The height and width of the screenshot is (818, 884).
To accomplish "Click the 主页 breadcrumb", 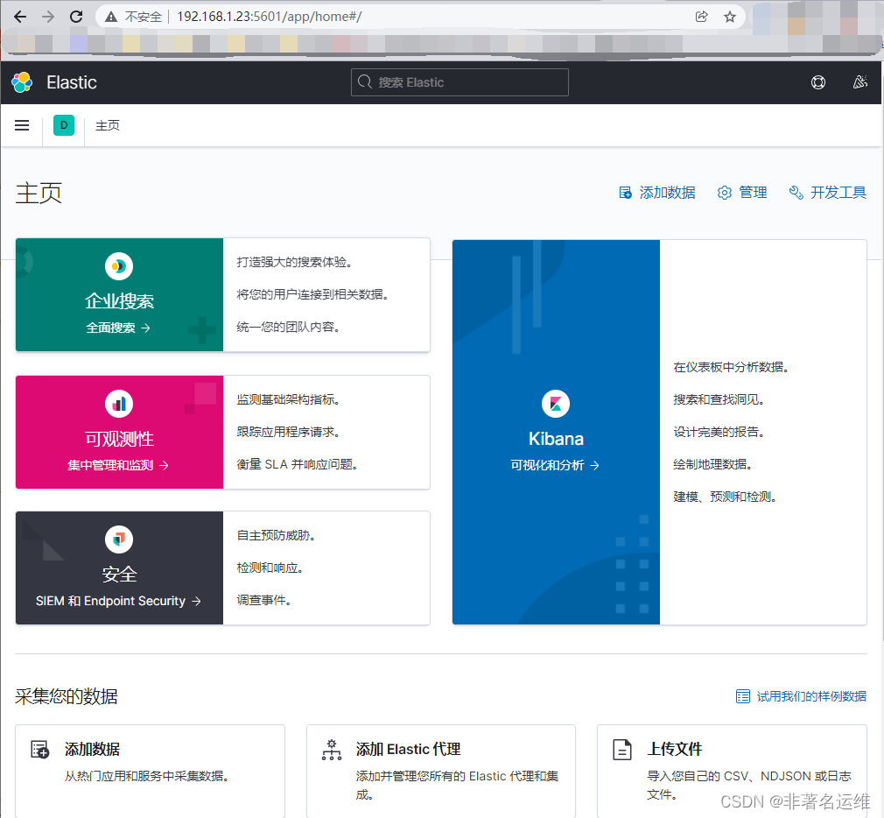I will pyautogui.click(x=108, y=125).
